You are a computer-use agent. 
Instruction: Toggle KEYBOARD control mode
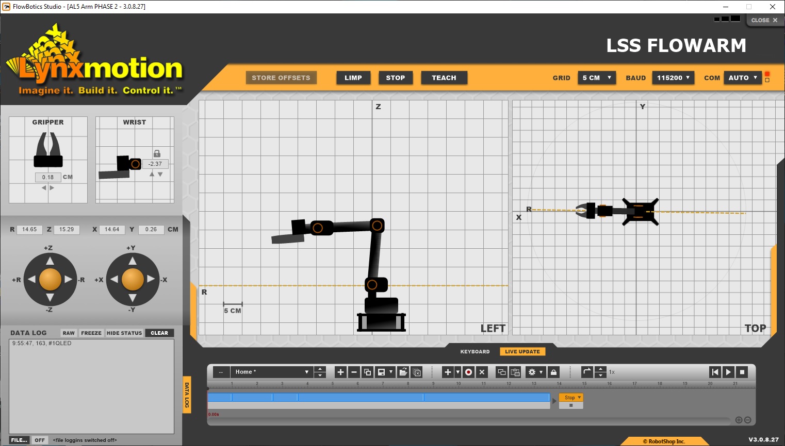475,352
